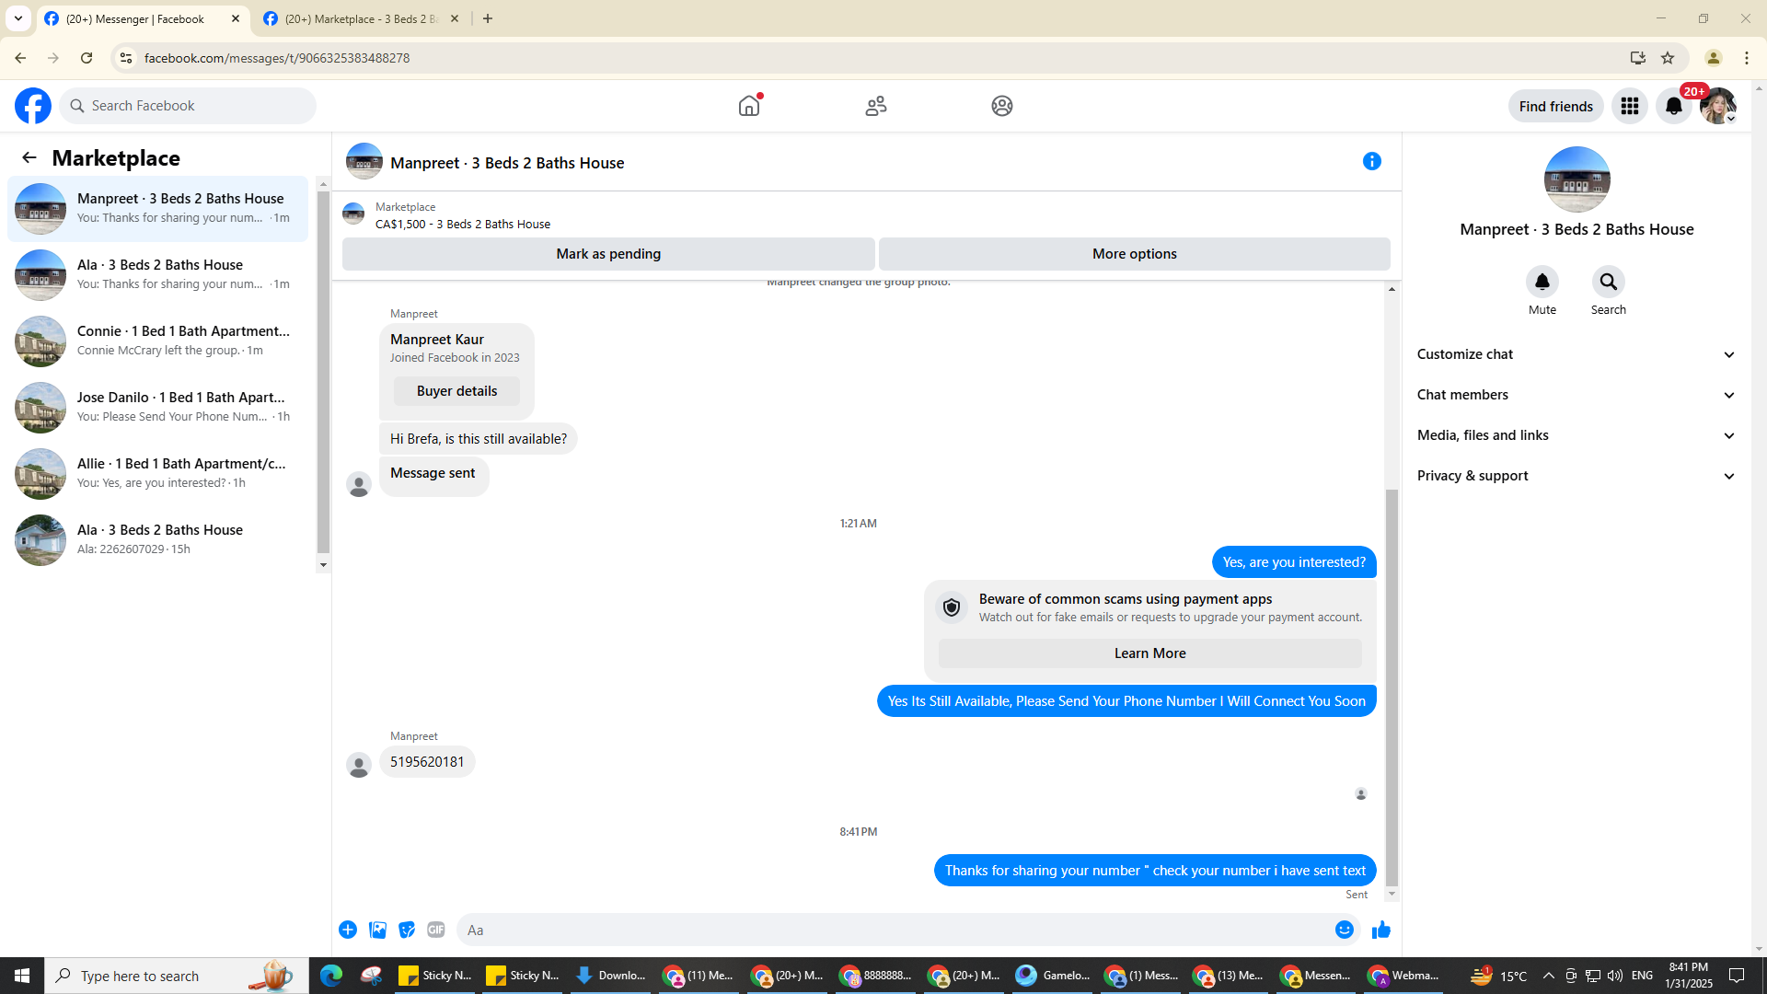Click the Find friends button
The width and height of the screenshot is (1767, 994).
tap(1556, 106)
